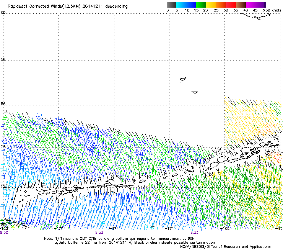Select the orange 25-30 knots legend segment
The width and height of the screenshot is (283, 249).
(221, 5)
